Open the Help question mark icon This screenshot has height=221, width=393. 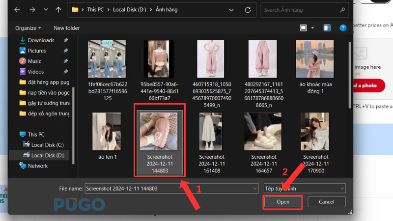(342, 28)
